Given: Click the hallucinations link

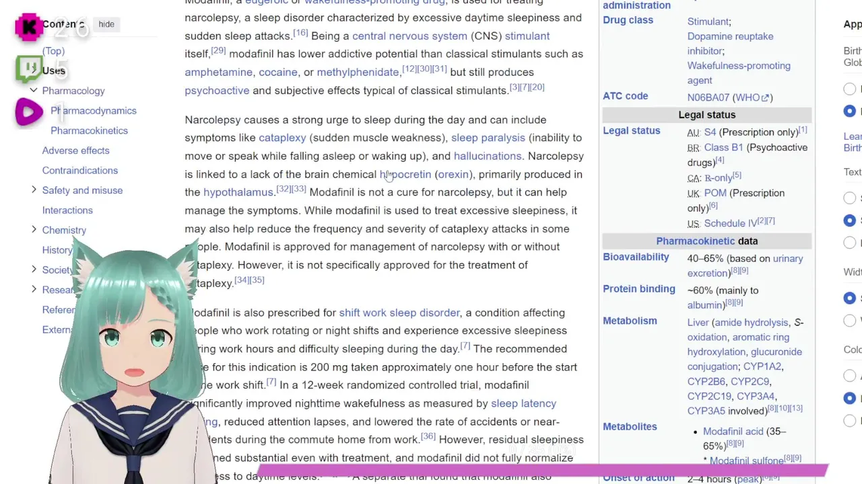Looking at the screenshot, I should pyautogui.click(x=488, y=156).
